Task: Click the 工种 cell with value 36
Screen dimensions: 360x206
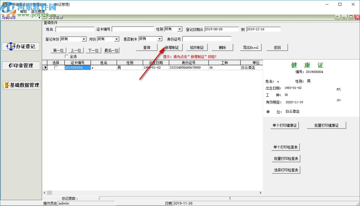Action: [224, 68]
